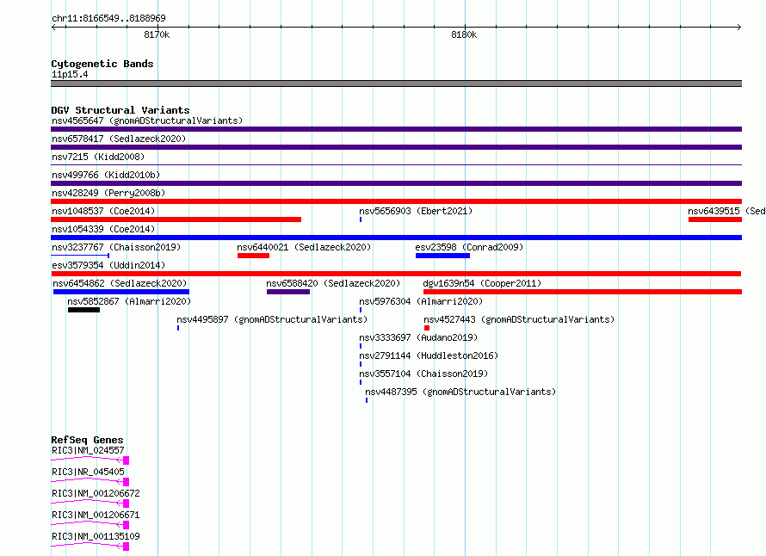Click the red nsv1048537 variant bar
Viewport: 766px width, 556px height.
coord(176,219)
